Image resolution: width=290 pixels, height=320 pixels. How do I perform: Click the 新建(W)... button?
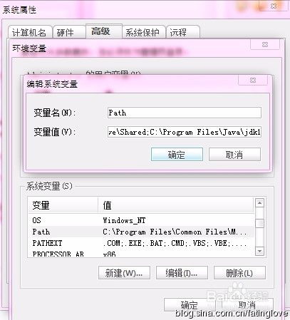pyautogui.click(x=124, y=273)
